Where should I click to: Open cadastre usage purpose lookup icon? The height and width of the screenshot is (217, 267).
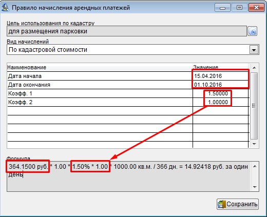253,31
